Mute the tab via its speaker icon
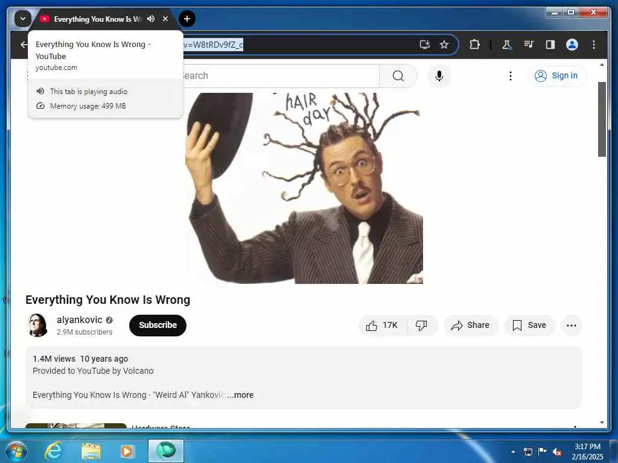The image size is (618, 463). pyautogui.click(x=150, y=19)
